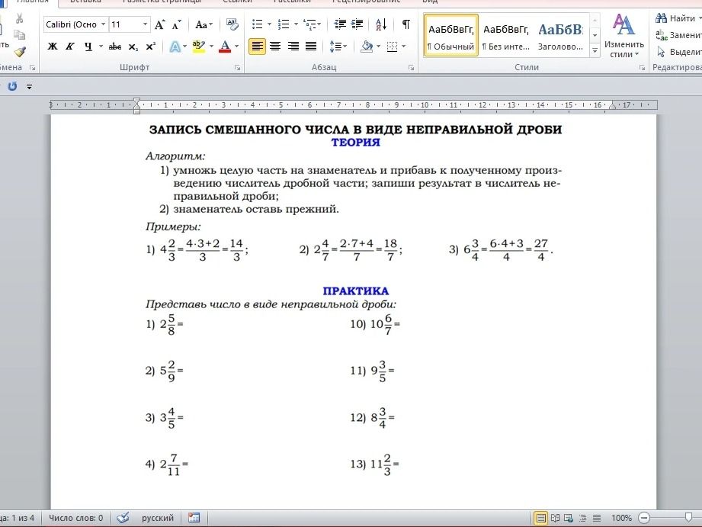
Task: Click the русский language indicator
Action: pyautogui.click(x=158, y=518)
